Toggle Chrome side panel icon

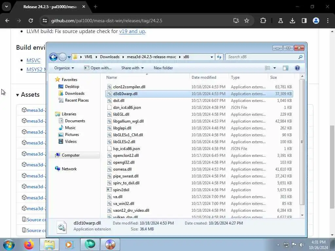click(x=304, y=21)
